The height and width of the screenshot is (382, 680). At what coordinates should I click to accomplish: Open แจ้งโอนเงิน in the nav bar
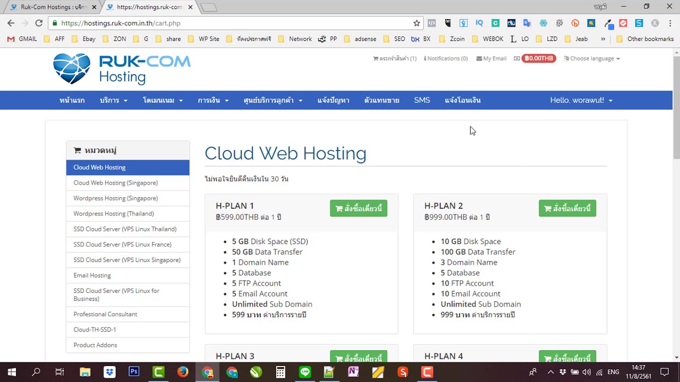pos(463,100)
